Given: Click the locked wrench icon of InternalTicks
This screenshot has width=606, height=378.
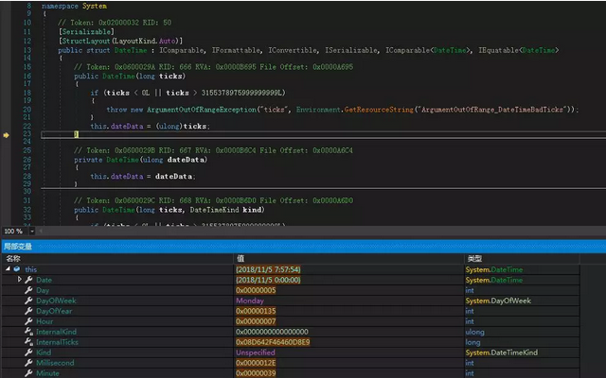Looking at the screenshot, I should [x=28, y=342].
